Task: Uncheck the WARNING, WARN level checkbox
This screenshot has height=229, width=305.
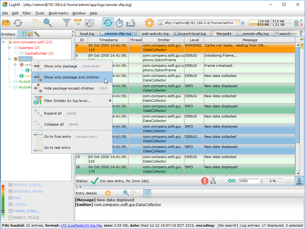Action: 10,191
